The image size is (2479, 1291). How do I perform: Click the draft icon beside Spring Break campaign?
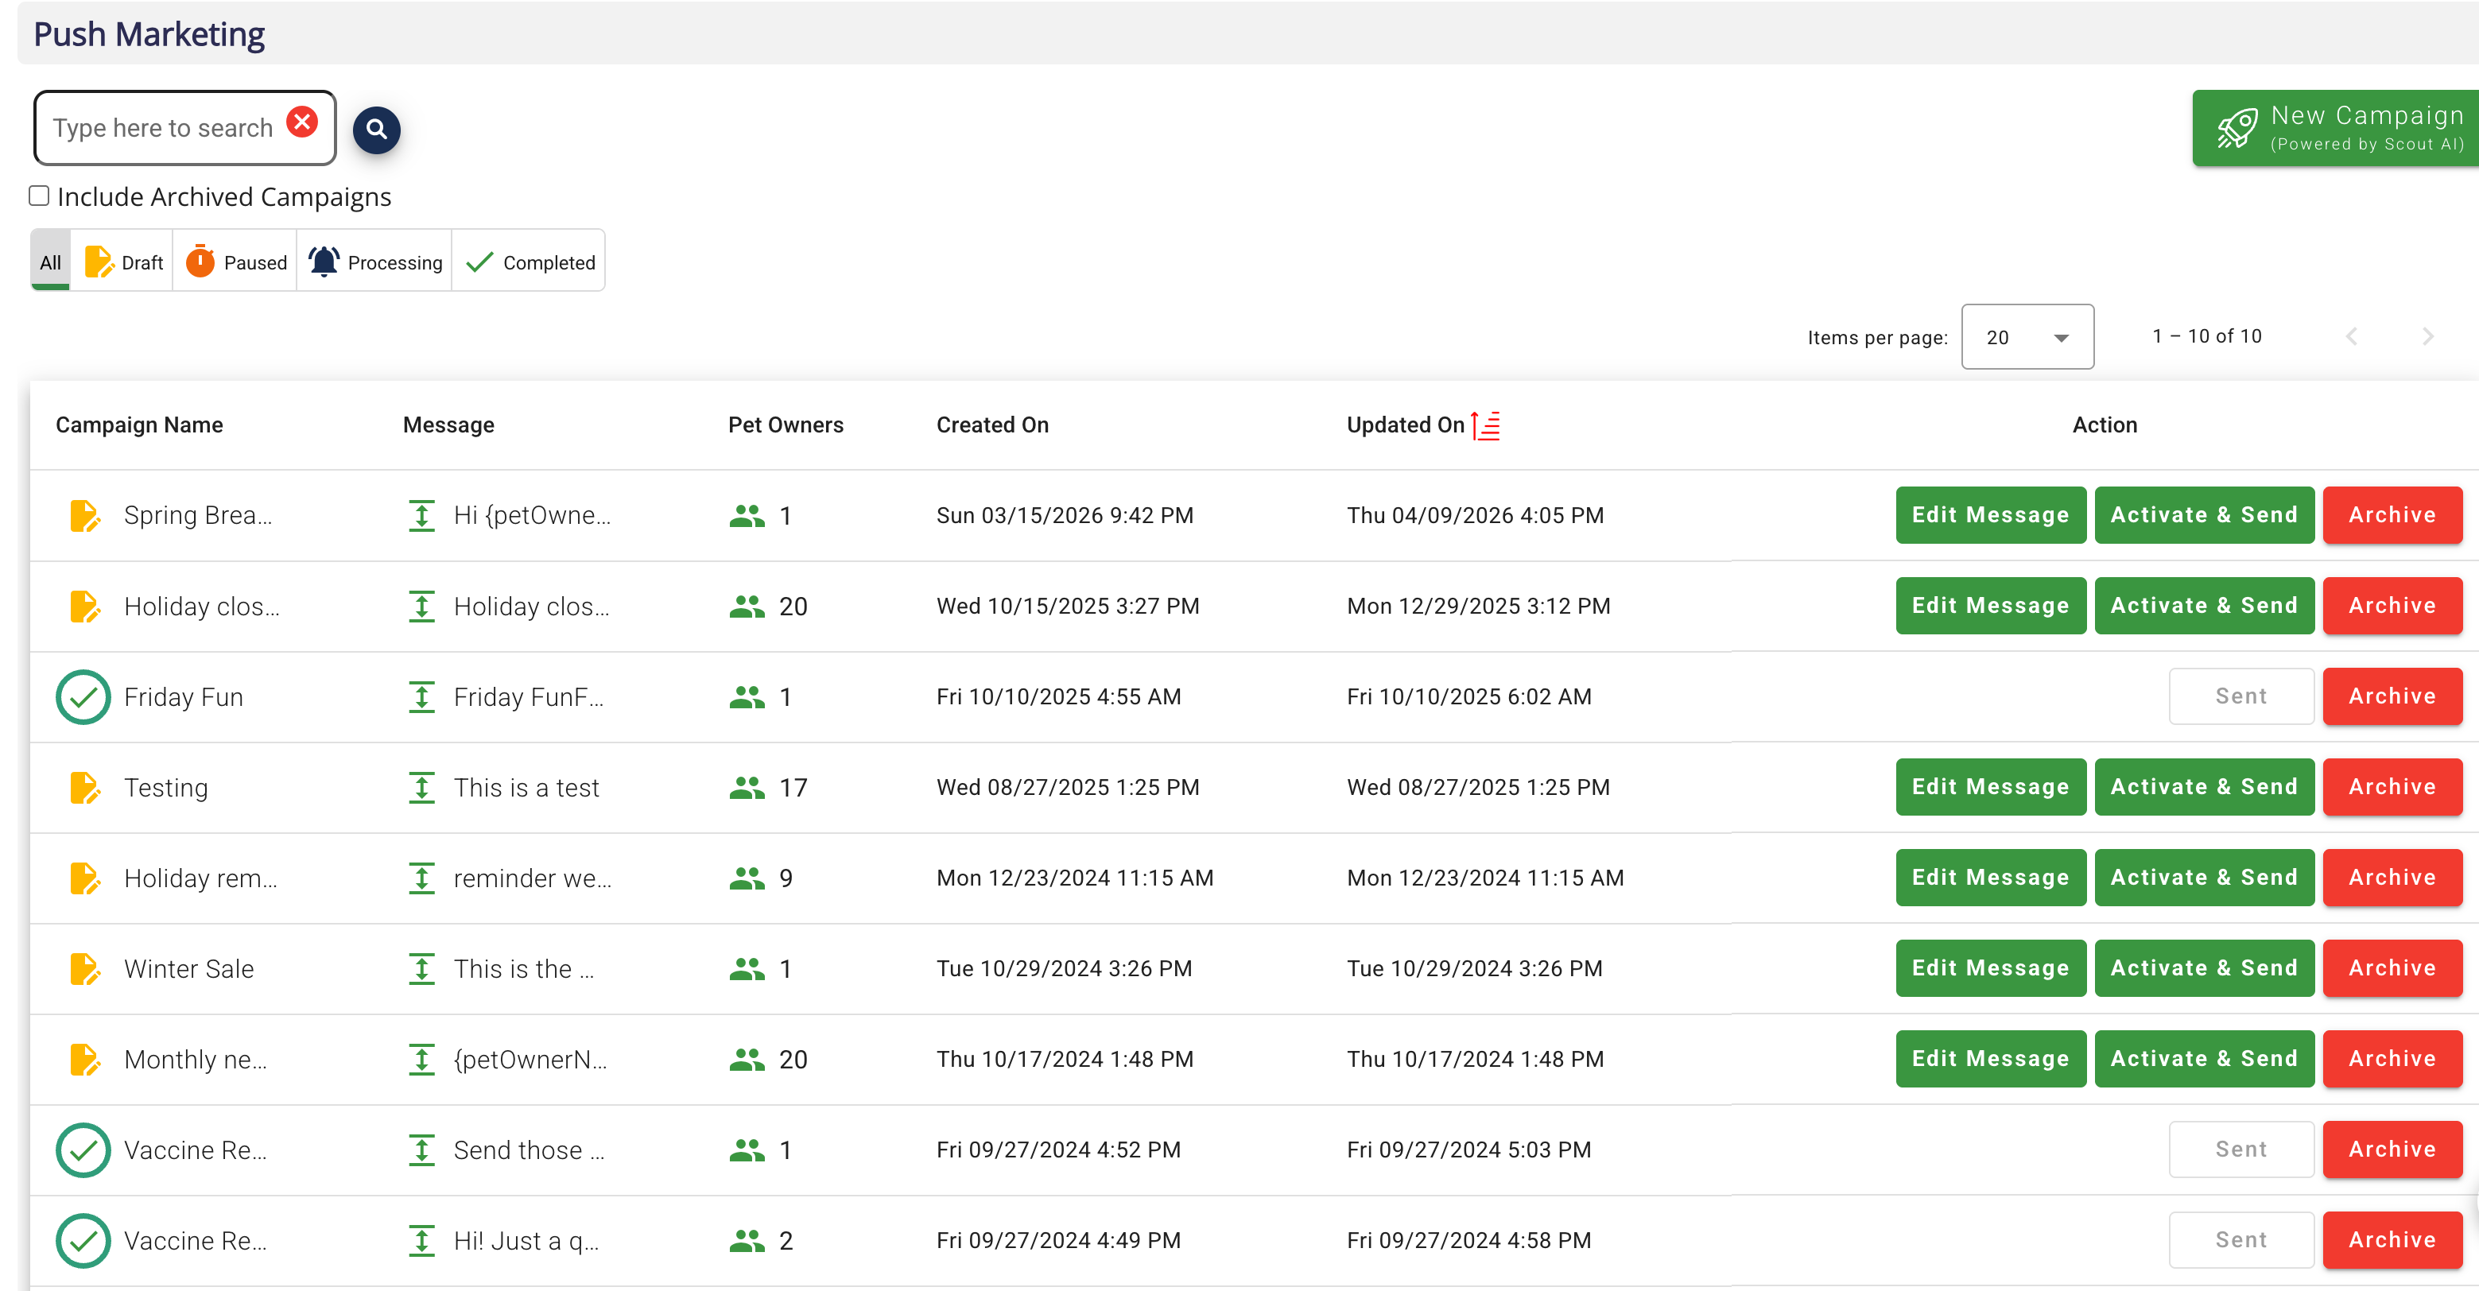[x=85, y=516]
